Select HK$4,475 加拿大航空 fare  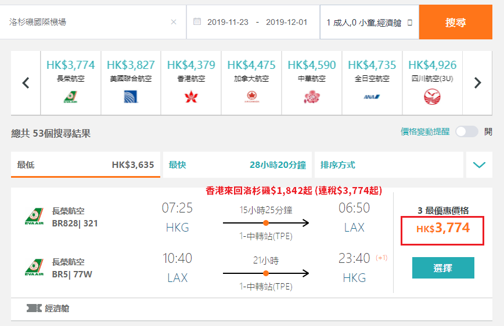[x=251, y=83]
